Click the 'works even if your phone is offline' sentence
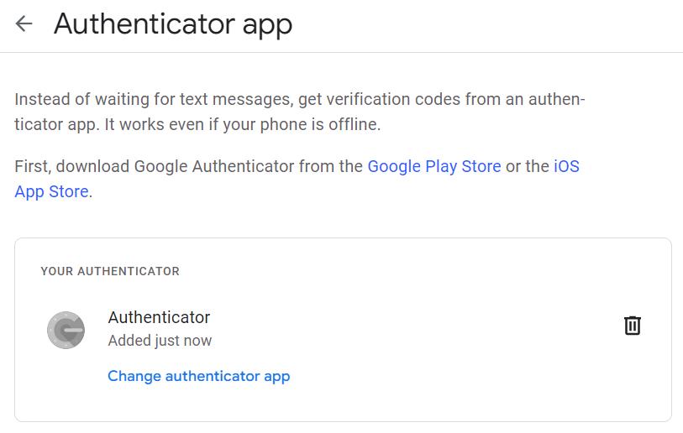Screen dimensions: 683x433 pyautogui.click(x=250, y=124)
